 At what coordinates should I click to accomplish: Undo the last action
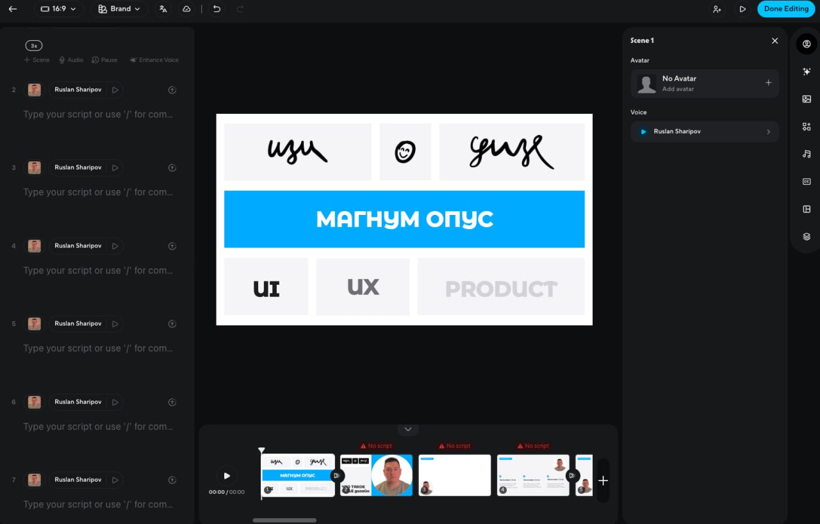click(217, 9)
